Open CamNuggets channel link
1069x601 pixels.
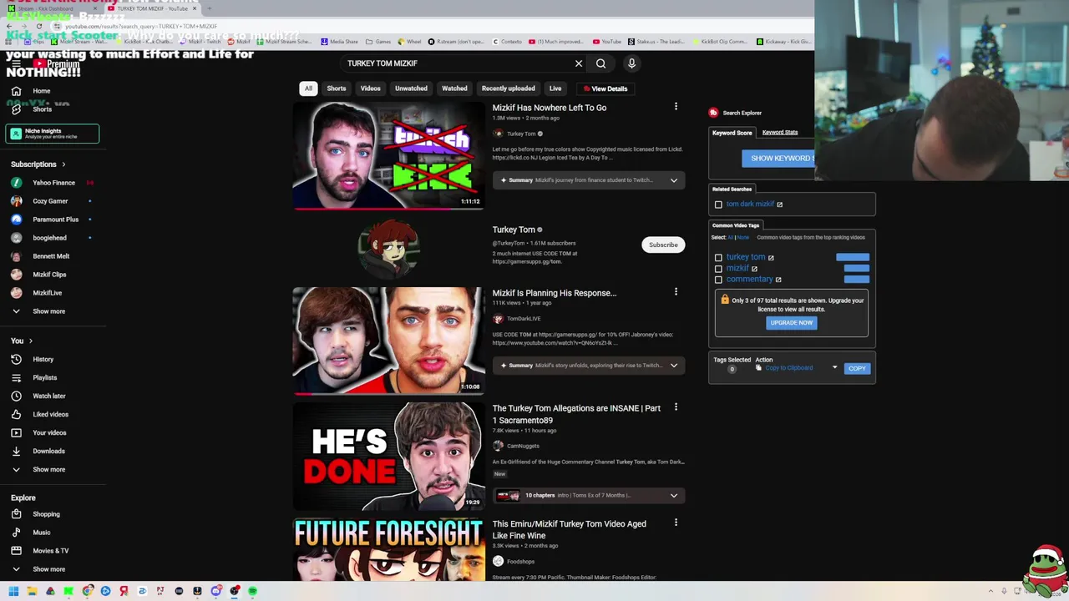[x=523, y=446]
